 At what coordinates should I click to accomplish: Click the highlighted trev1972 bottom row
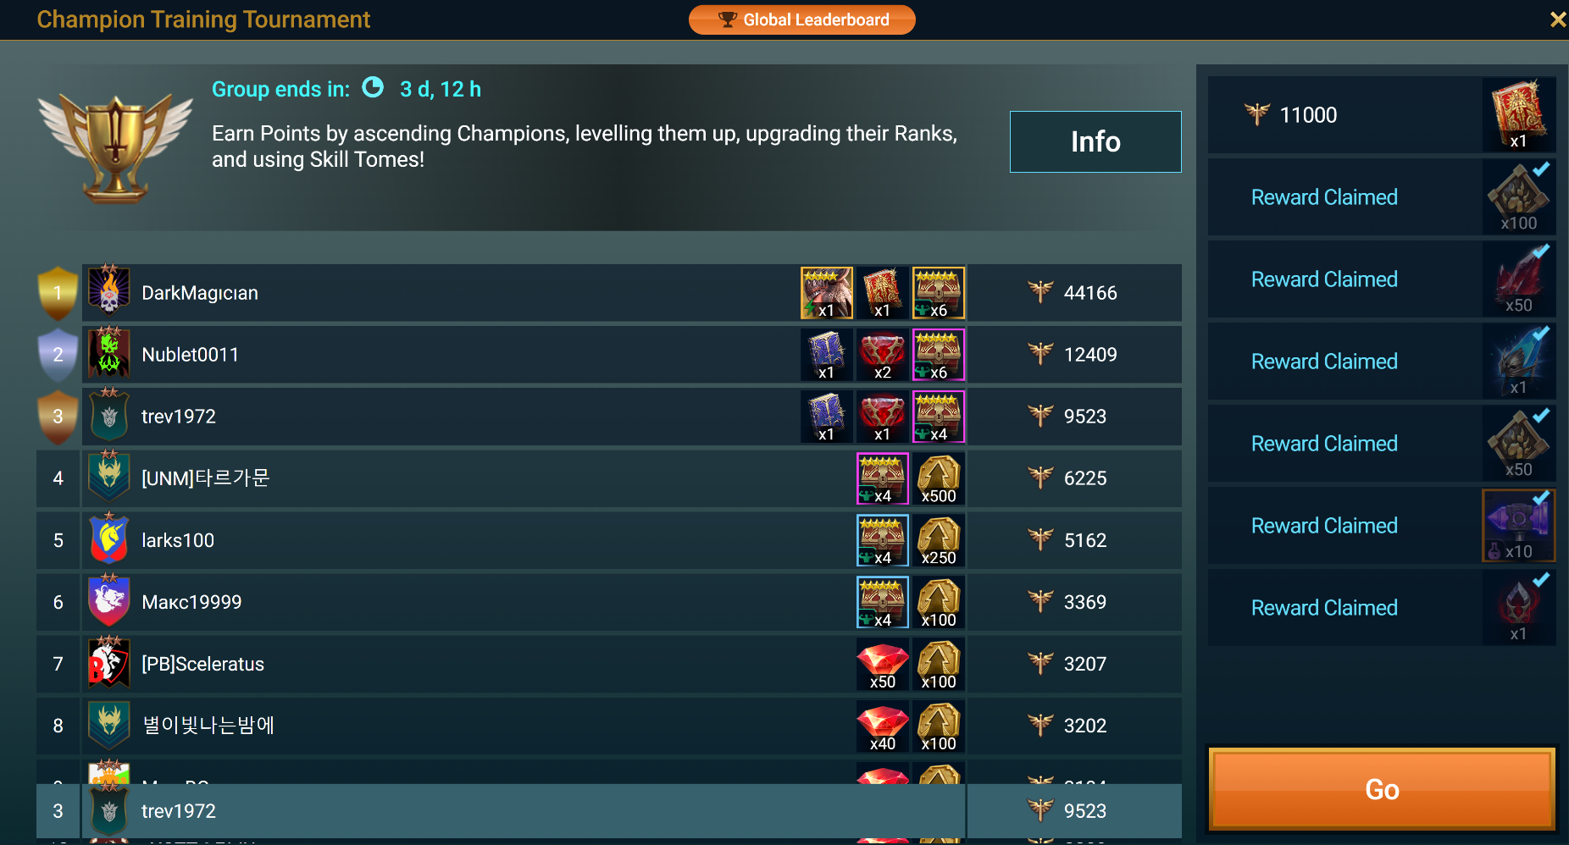click(x=609, y=811)
